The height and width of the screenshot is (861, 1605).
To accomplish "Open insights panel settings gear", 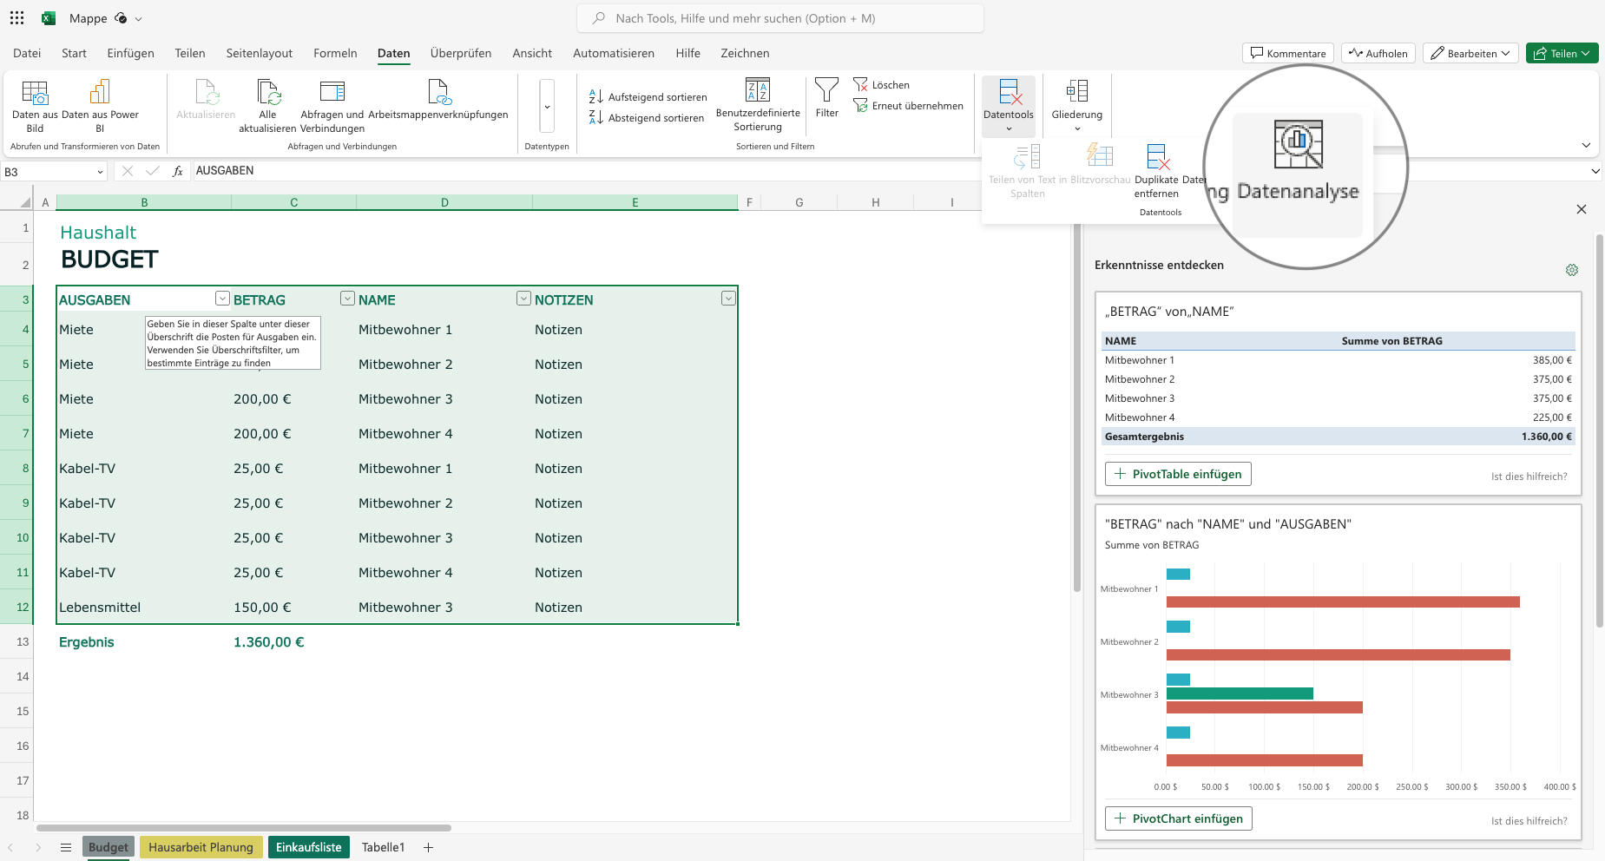I will [1572, 270].
